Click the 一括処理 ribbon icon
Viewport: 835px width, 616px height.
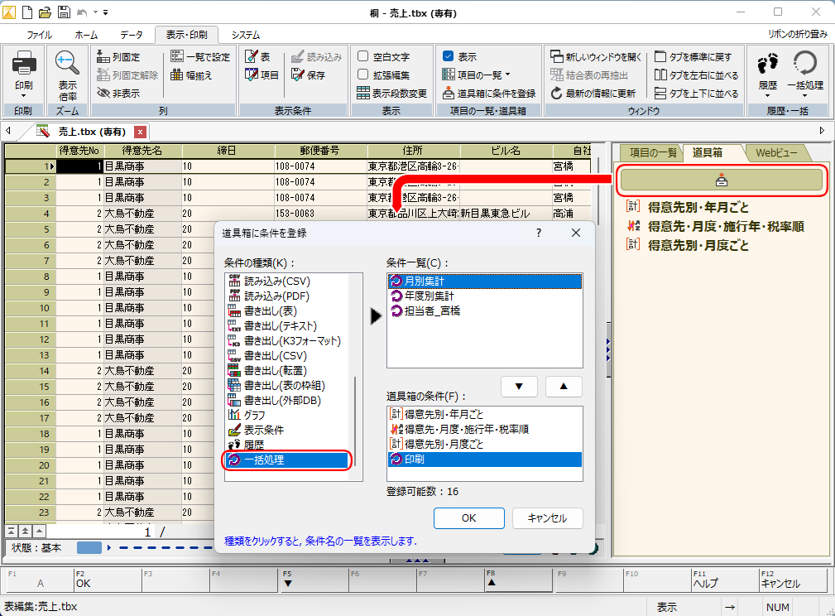pos(804,65)
